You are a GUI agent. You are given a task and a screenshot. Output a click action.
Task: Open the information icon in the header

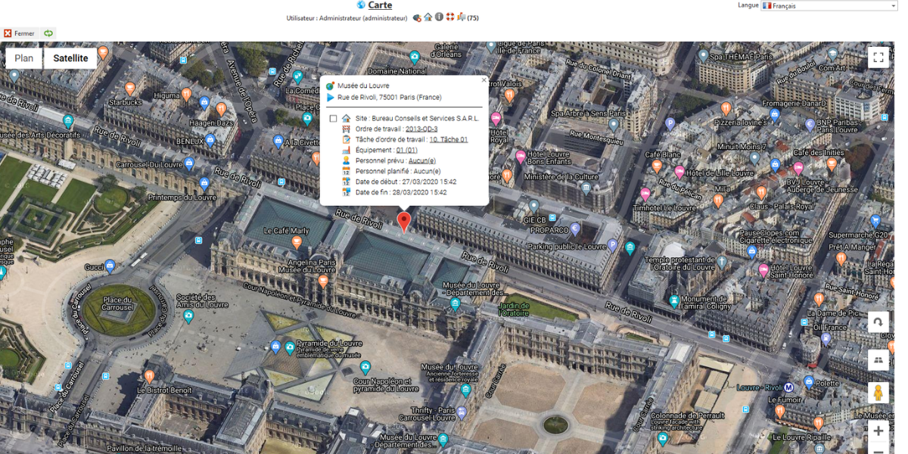tap(439, 17)
